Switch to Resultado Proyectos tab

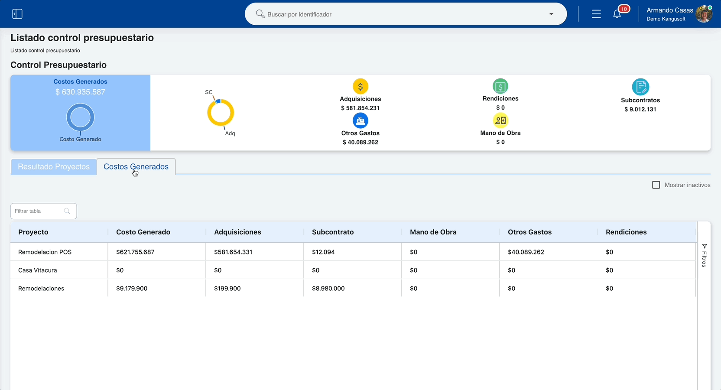coord(54,167)
